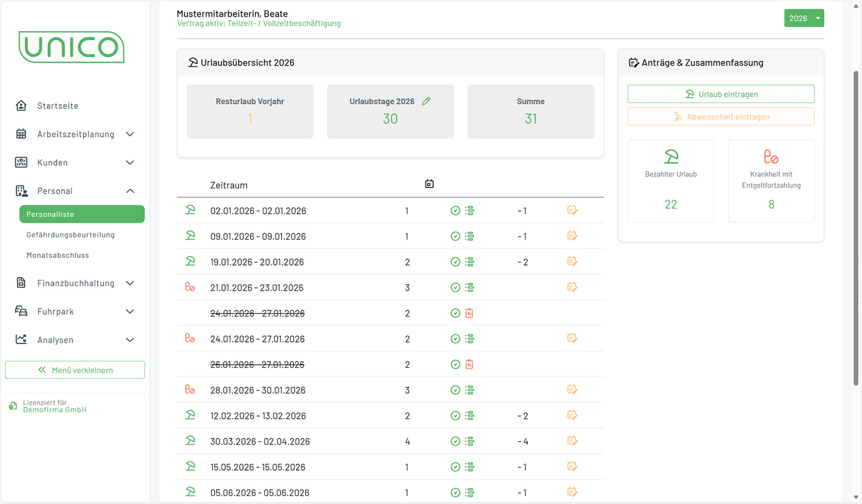The width and height of the screenshot is (862, 504).
Task: Click the approval checkmark for 15.05.2026 entry
Action: [455, 467]
